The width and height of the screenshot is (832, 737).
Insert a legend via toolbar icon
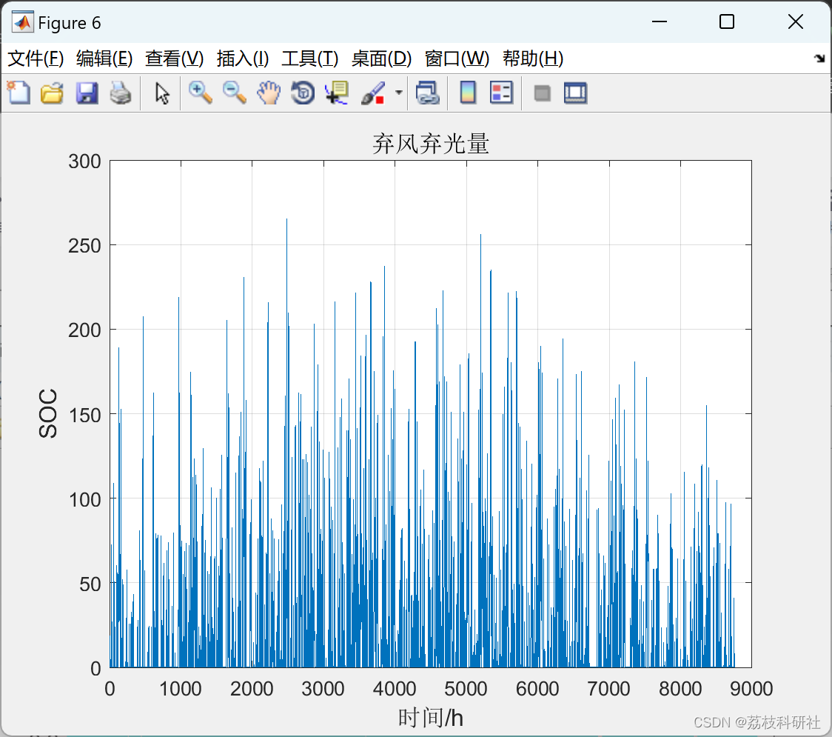click(x=501, y=93)
